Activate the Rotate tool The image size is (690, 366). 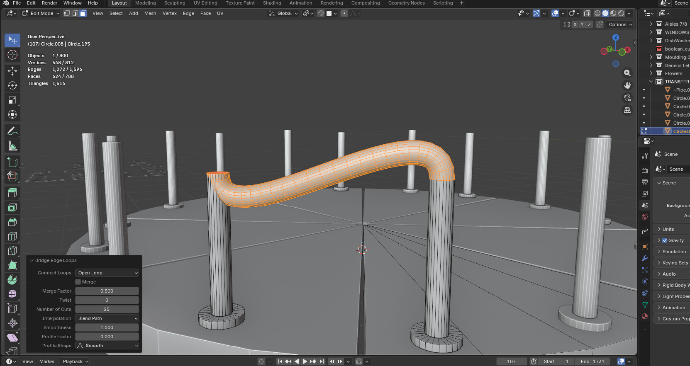[12, 85]
